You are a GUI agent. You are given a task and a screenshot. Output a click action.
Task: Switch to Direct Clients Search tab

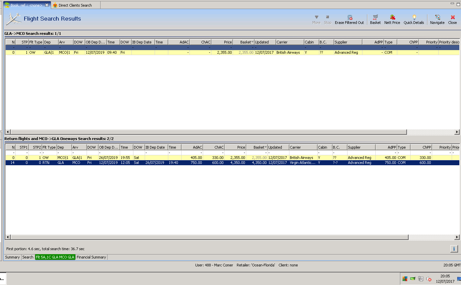75,5
